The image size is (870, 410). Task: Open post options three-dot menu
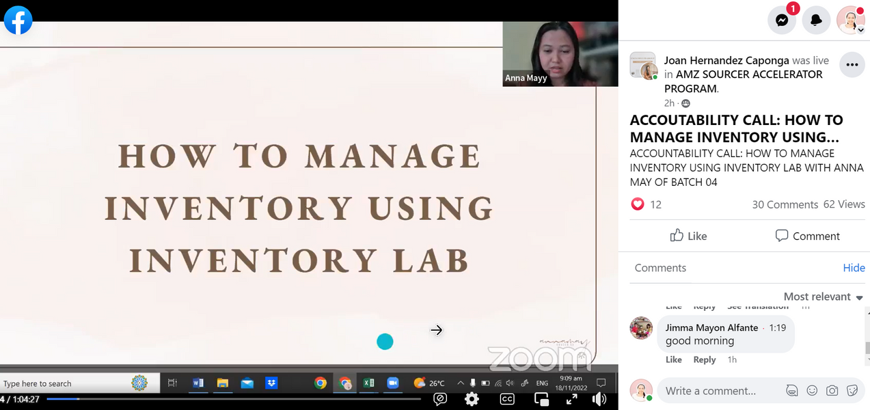point(852,65)
